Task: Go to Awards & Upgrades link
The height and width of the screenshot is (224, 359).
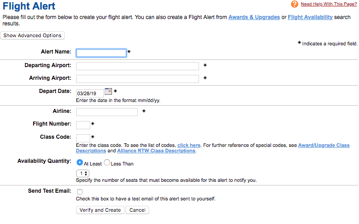Action: [x=254, y=17]
